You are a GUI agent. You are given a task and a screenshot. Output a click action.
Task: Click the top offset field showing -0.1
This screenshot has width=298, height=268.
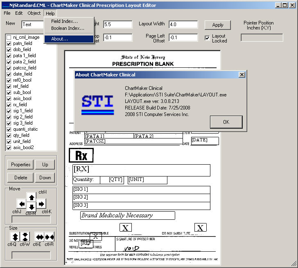coord(118,38)
